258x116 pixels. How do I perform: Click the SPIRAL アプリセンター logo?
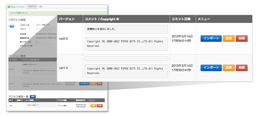[x=16, y=7]
